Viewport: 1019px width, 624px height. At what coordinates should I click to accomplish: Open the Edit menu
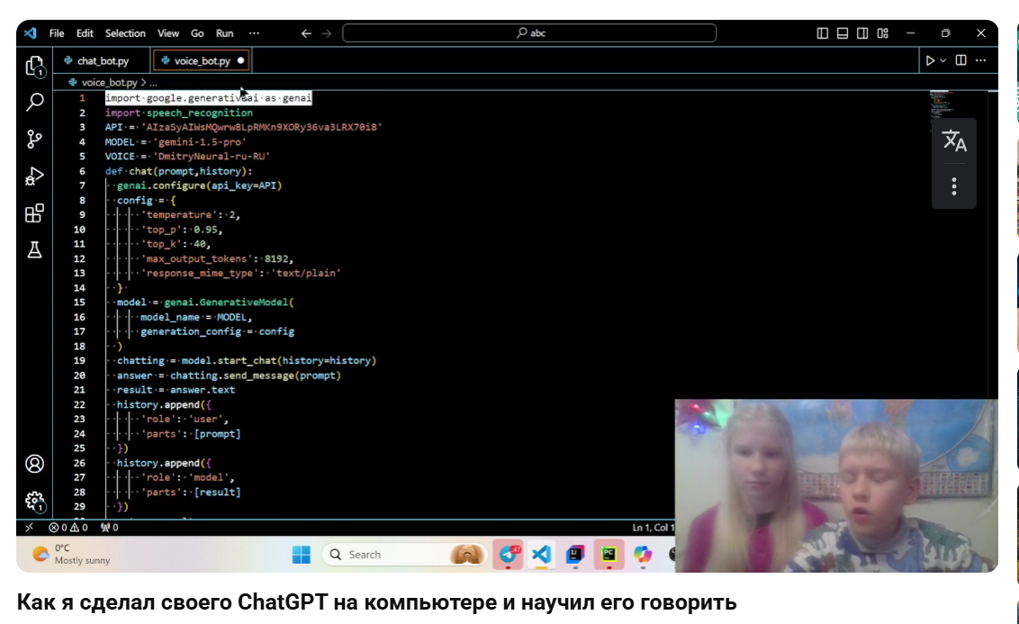coord(85,33)
